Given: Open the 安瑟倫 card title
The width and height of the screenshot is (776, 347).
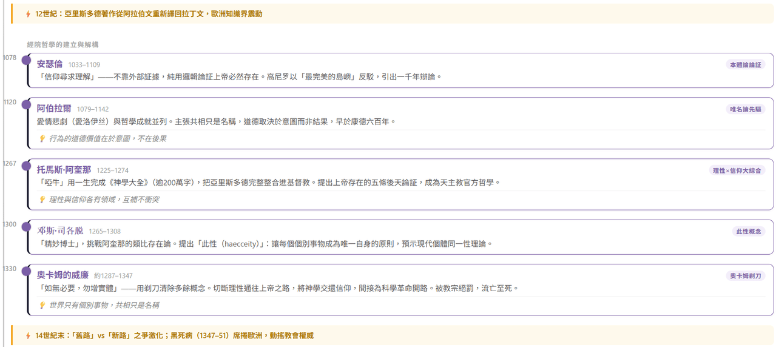Looking at the screenshot, I should (x=50, y=64).
